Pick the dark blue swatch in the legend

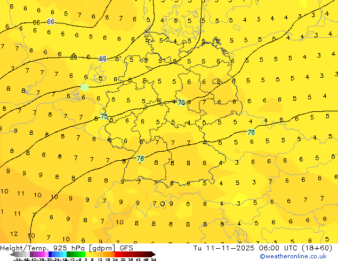click(50, 254)
